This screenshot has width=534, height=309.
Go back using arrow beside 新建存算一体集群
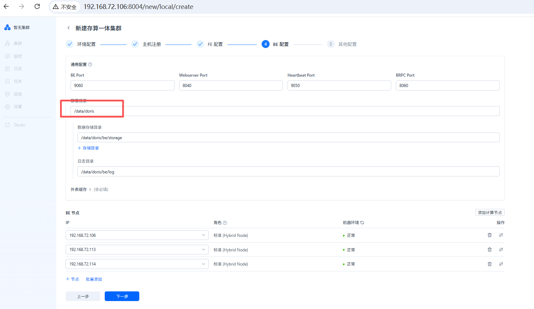tap(68, 28)
